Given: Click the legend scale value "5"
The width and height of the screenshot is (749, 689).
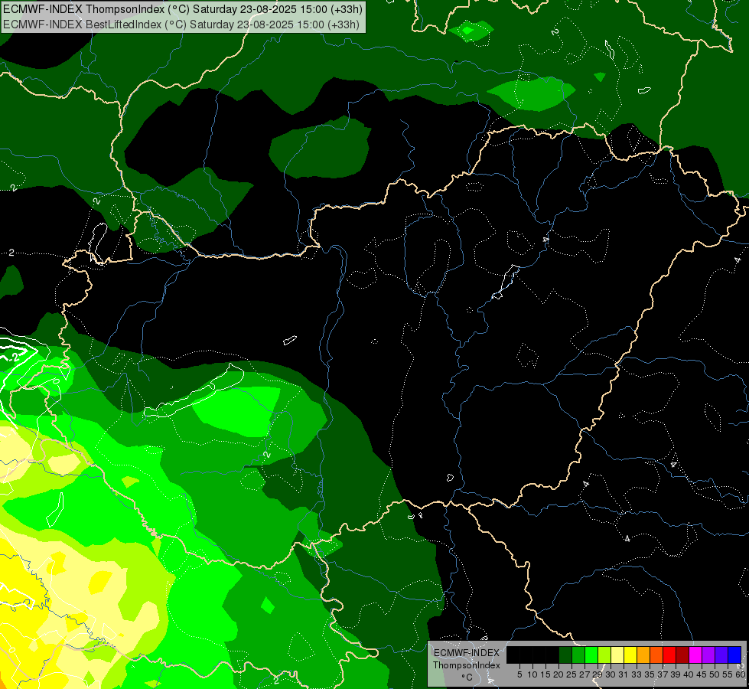Looking at the screenshot, I should point(519,674).
